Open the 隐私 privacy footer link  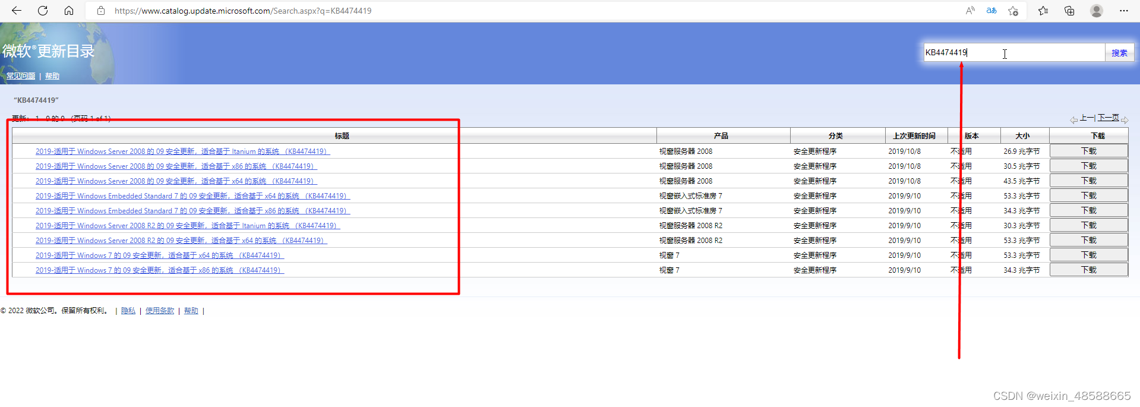click(128, 311)
